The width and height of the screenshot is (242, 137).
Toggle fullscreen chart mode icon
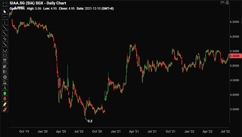pos(5,4)
